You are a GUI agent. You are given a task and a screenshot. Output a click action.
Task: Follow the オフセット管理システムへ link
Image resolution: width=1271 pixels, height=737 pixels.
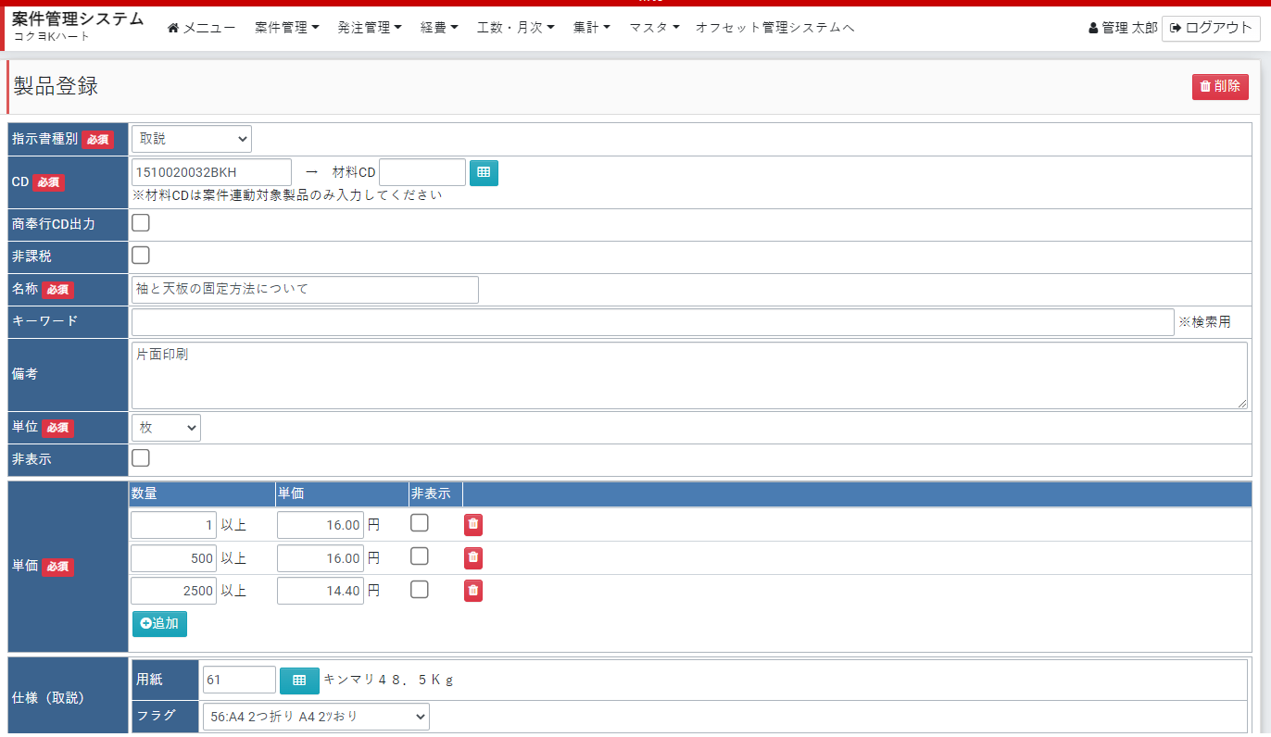coord(774,28)
